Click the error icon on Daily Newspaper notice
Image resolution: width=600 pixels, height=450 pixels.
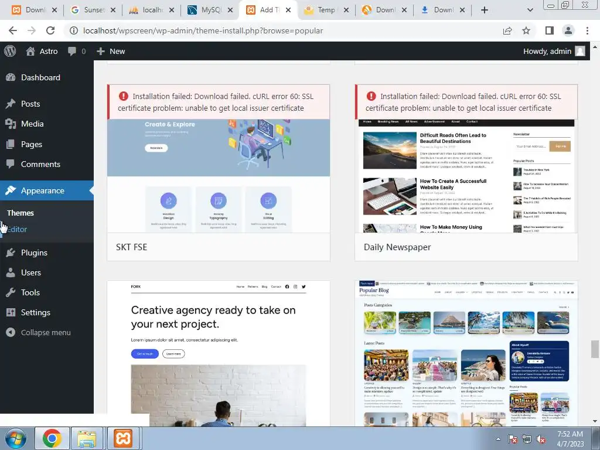(x=371, y=96)
